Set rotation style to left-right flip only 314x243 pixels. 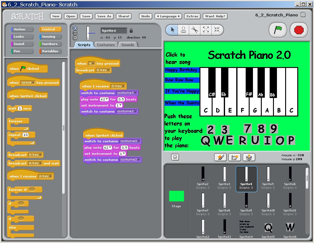(x=75, y=33)
